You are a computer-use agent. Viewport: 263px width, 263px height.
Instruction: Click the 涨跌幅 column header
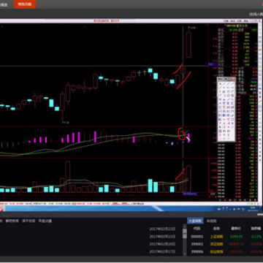(x=256, y=229)
